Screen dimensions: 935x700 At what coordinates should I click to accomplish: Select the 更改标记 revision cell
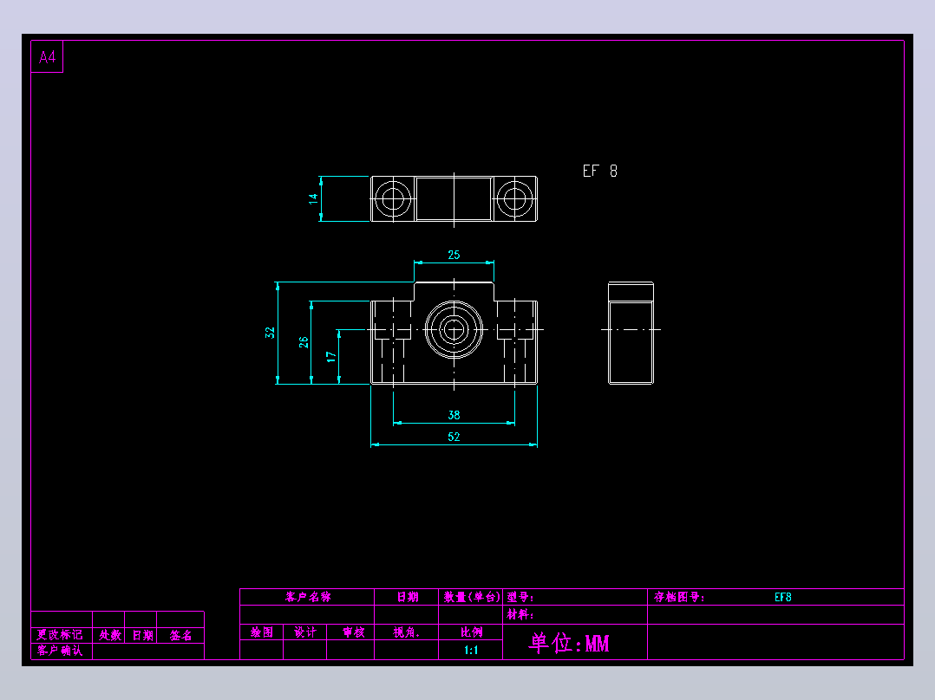[x=60, y=635]
